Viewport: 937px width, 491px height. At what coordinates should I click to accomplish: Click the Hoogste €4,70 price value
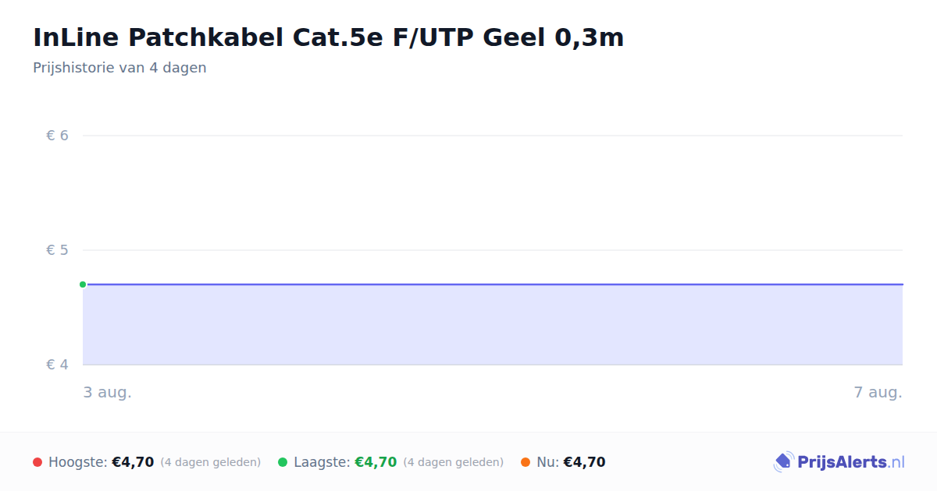[133, 462]
